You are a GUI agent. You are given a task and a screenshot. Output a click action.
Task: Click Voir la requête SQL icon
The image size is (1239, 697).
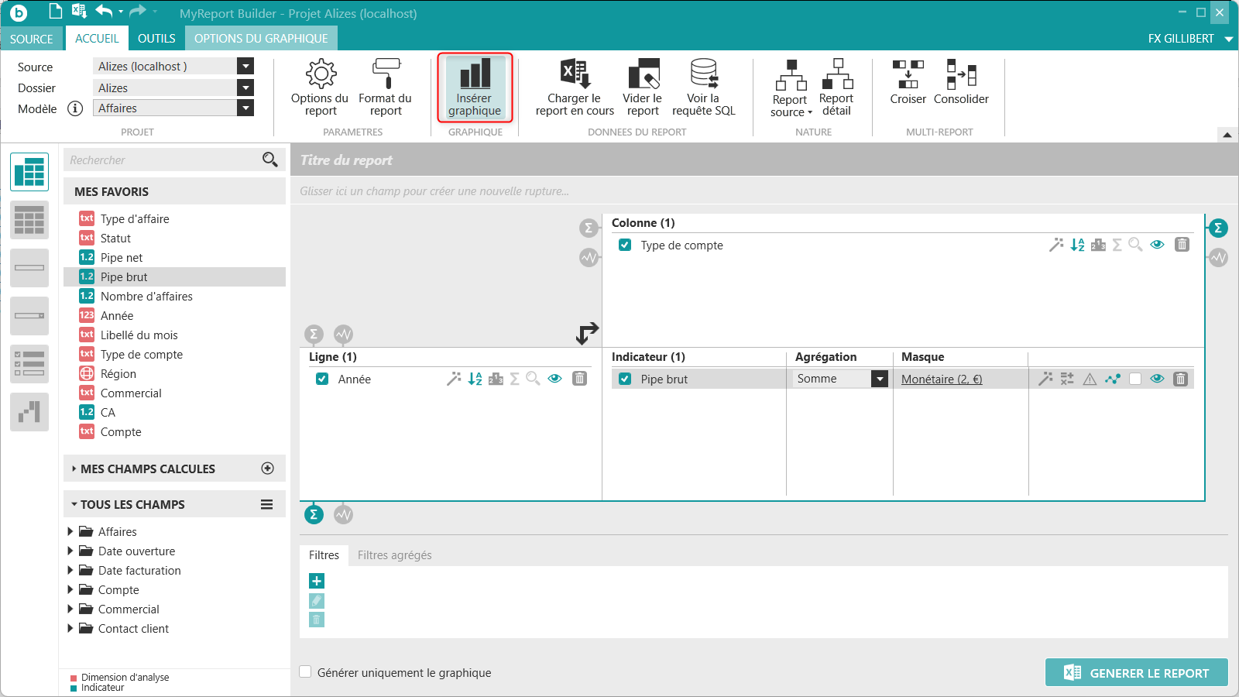pyautogui.click(x=703, y=75)
